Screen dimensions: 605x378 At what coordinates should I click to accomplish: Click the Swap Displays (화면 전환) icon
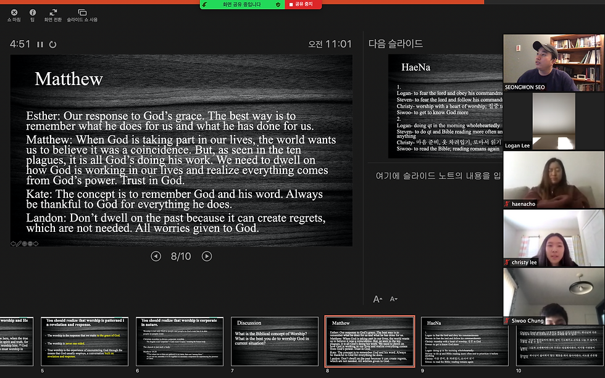click(x=53, y=12)
